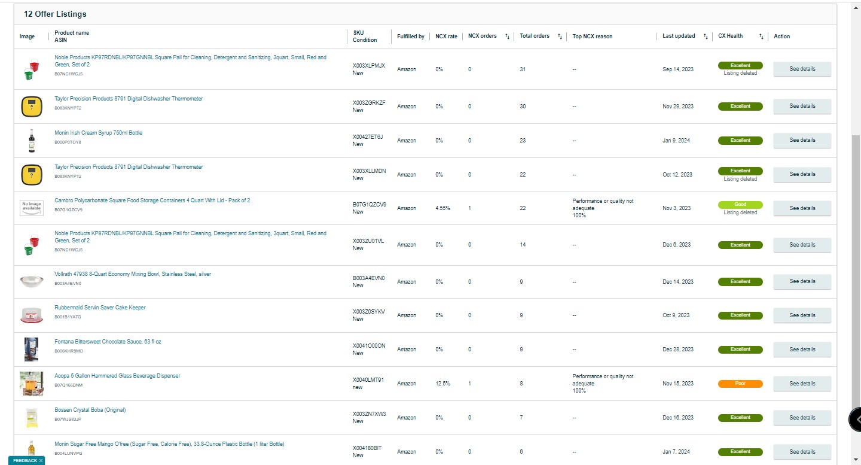Screen dimensions: 861x465
Task: See details for the Vollrath Mixing Bowl
Action: click(x=802, y=281)
